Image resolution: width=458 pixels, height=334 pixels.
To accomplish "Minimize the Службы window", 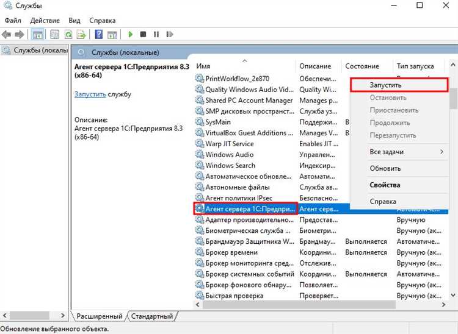I will [394, 5].
